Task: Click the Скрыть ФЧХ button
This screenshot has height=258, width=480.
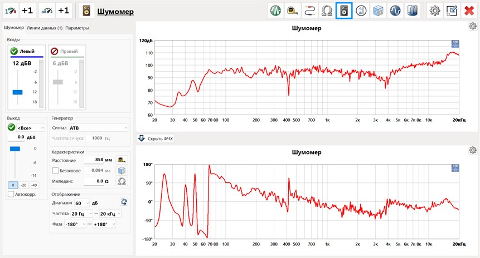Action: (156, 138)
